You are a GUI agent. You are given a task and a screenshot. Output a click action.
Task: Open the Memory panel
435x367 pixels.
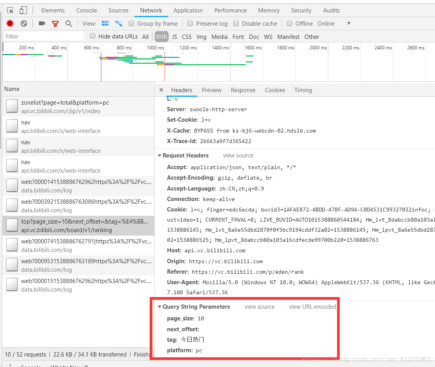(269, 10)
